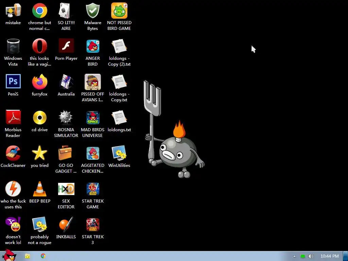
Task: Open the 'doesn't work lol' Yahoo Messenger icon
Action: click(13, 224)
